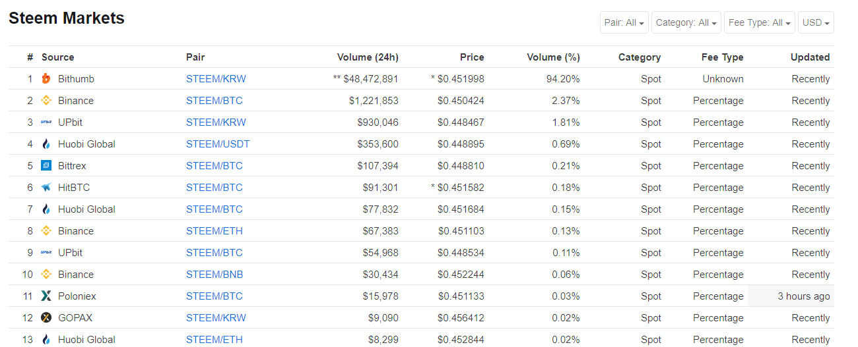The width and height of the screenshot is (858, 347).
Task: Click the GOPAX source name
Action: 75,318
